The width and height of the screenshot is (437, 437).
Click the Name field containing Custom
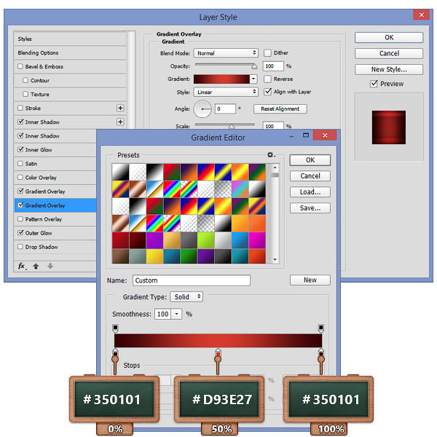point(191,280)
